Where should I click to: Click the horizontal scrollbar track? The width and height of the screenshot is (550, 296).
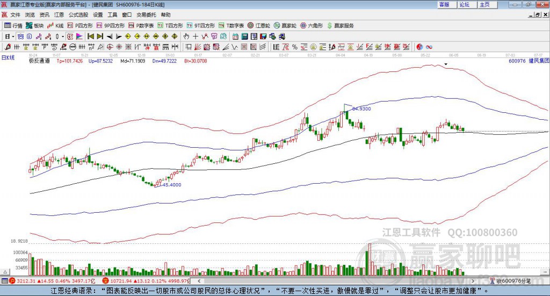(x=336, y=281)
